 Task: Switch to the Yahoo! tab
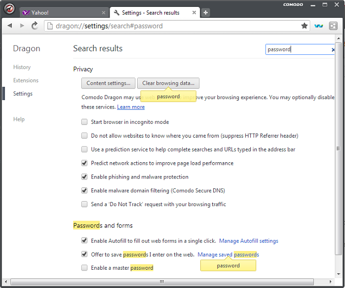[x=64, y=12]
